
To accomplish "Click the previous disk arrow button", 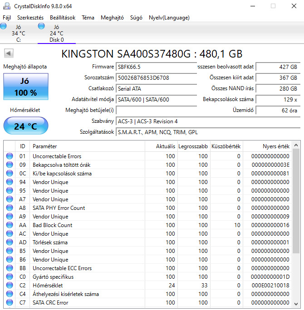I will coord(9,53).
